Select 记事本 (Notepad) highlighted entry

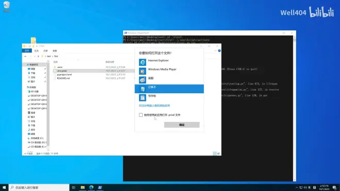169,89
